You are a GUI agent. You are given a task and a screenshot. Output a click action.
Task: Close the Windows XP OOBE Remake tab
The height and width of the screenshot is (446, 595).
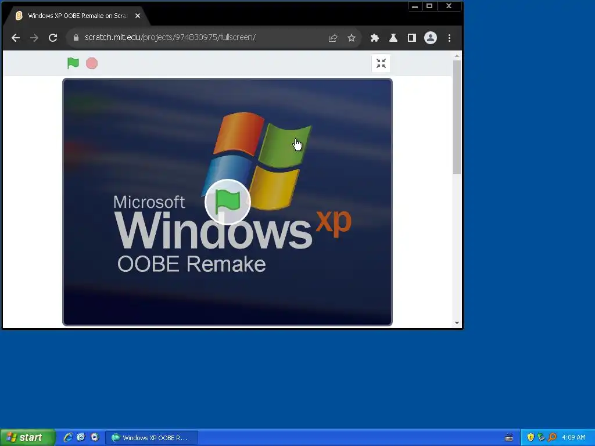click(x=138, y=16)
